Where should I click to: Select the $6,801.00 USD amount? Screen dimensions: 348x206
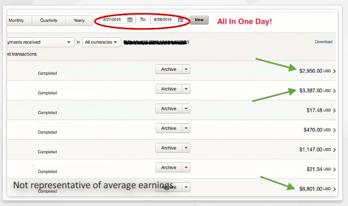[x=315, y=189]
